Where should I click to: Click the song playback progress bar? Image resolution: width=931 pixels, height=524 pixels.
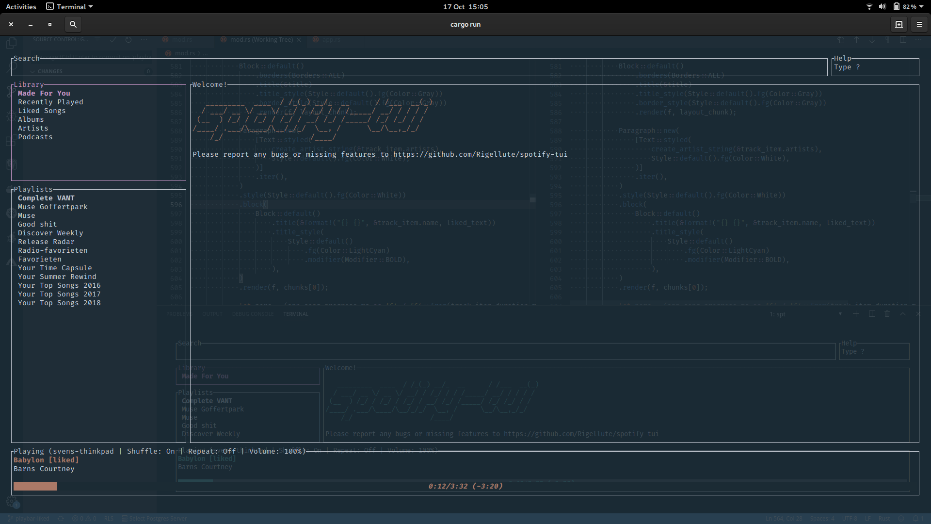pos(465,486)
